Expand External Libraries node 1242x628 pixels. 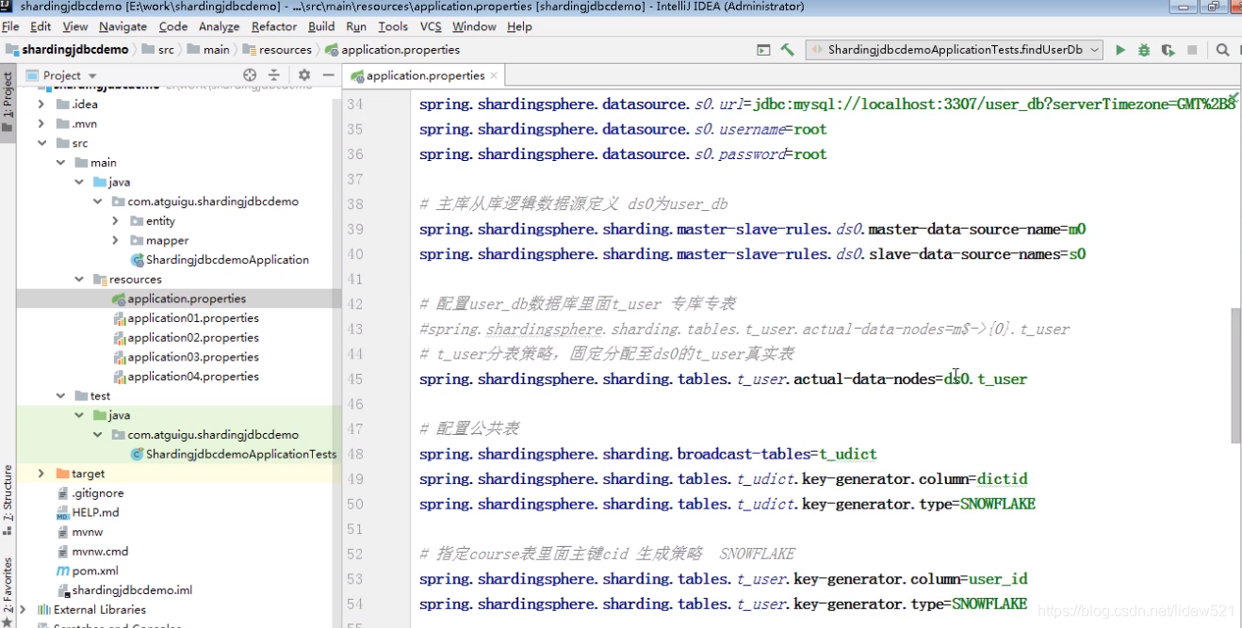click(24, 609)
